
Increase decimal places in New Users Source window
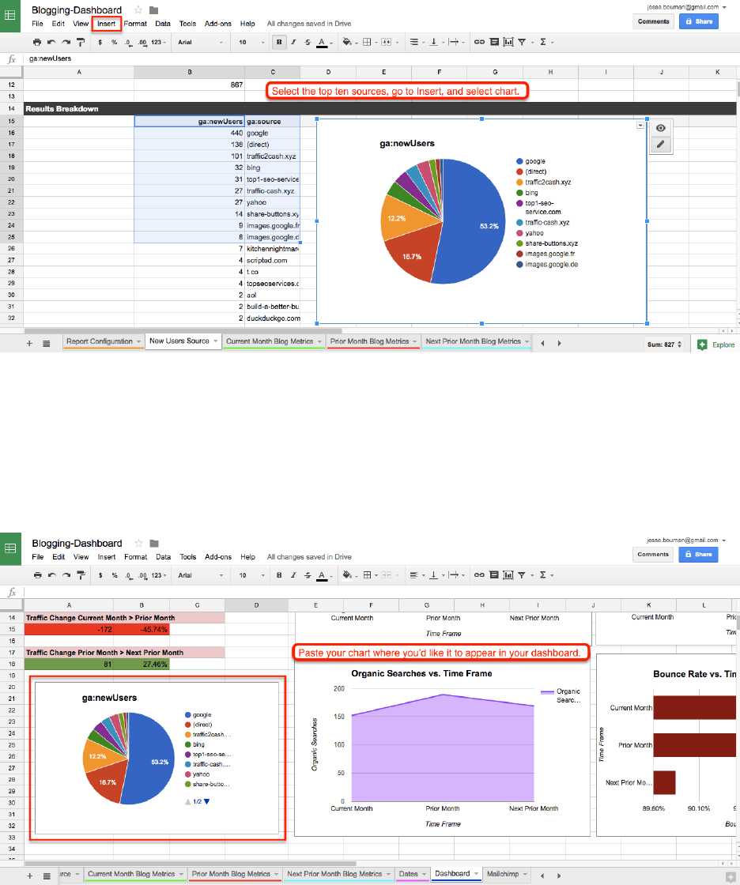click(x=142, y=43)
